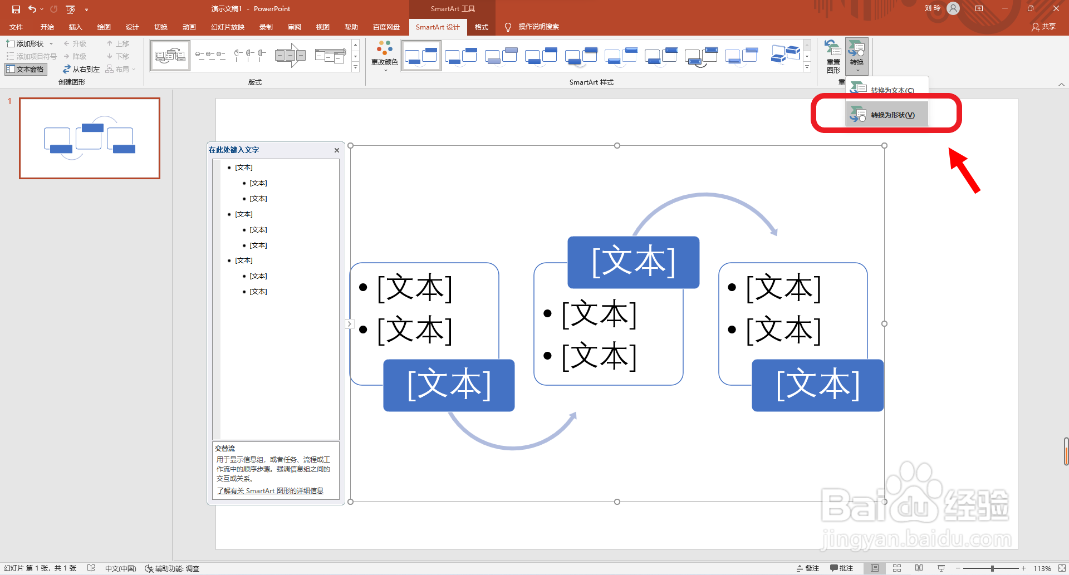Image resolution: width=1069 pixels, height=575 pixels.
Task: Apply the third SmartArt style (subtle effect)
Action: pyautogui.click(x=501, y=55)
